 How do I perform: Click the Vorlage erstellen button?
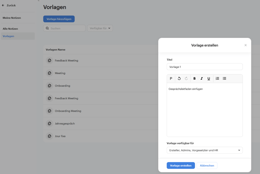pos(180,165)
